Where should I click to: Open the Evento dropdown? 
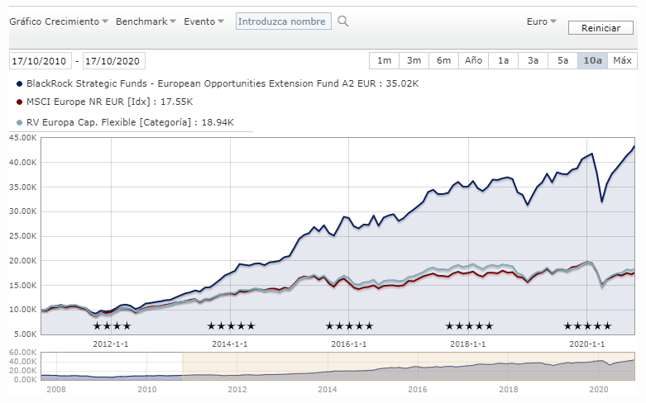point(204,21)
